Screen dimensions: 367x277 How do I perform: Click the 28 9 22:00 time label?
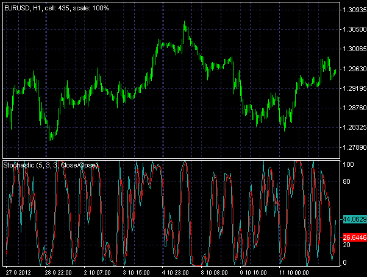[x=59, y=273]
